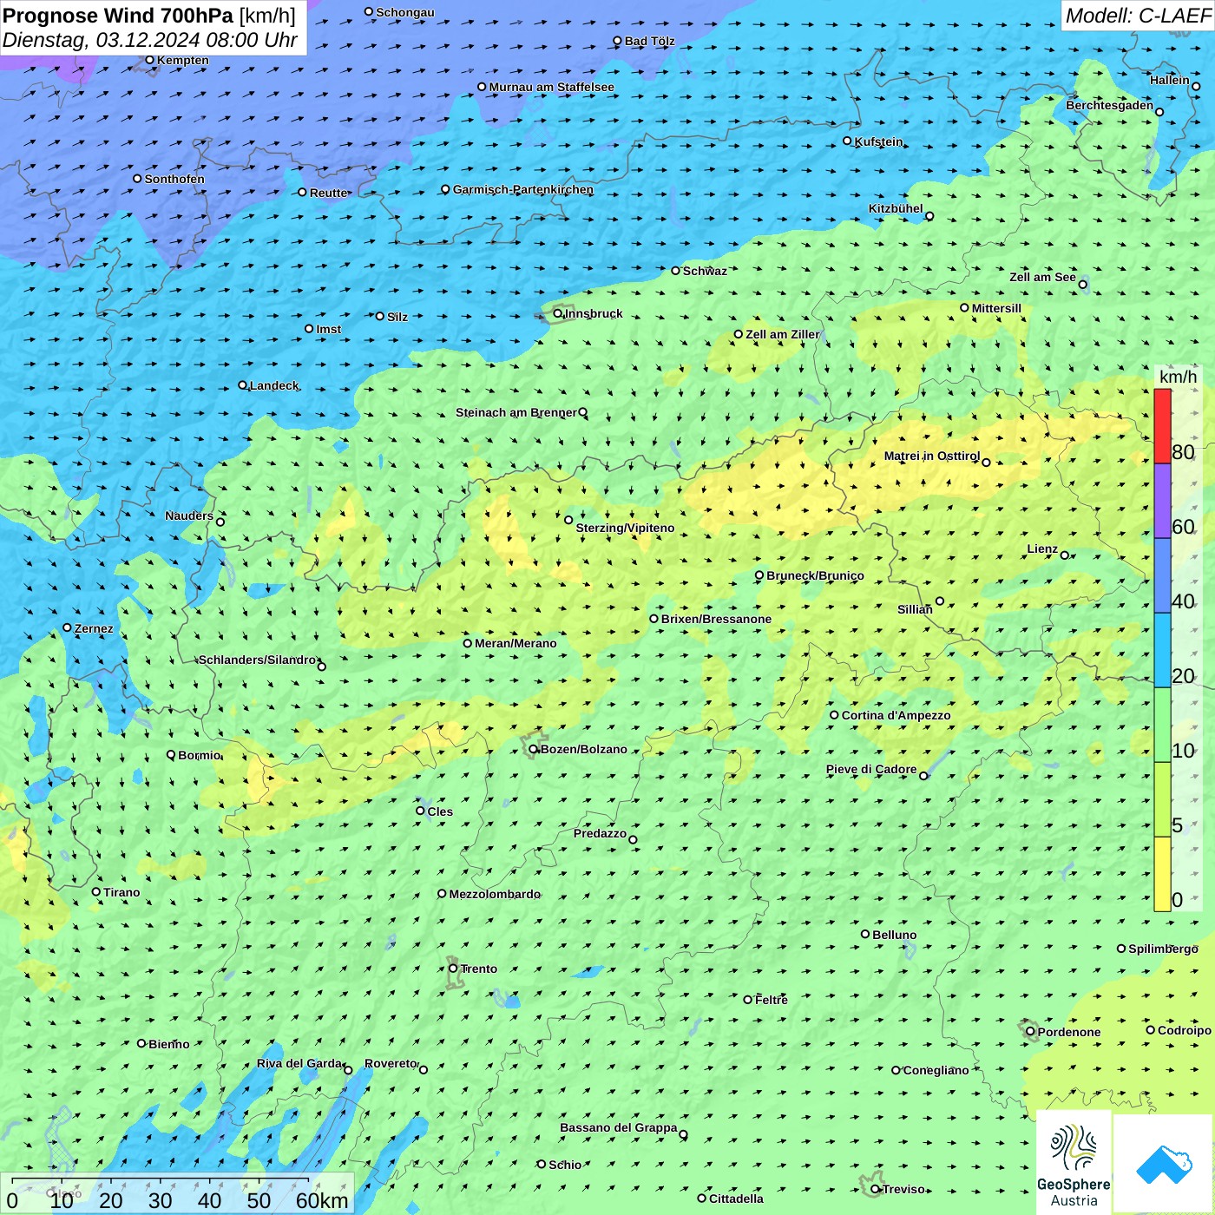Screen dimensions: 1215x1215
Task: Click the red 80 km/h legend color
Action: tap(1162, 426)
